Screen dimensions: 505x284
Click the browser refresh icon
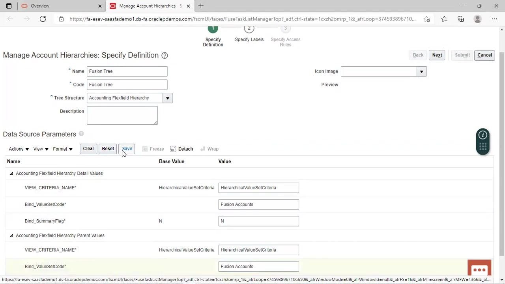pyautogui.click(x=43, y=19)
